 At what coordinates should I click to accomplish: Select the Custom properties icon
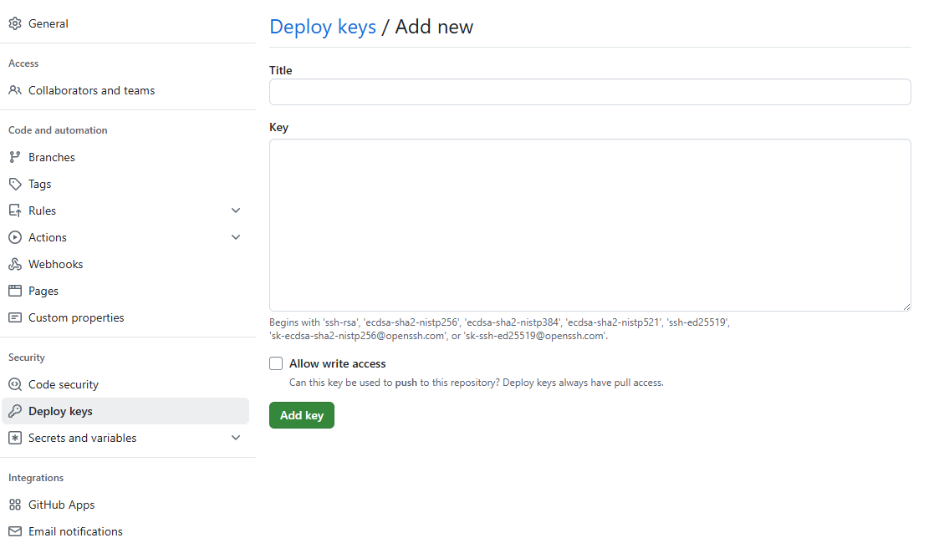point(15,317)
